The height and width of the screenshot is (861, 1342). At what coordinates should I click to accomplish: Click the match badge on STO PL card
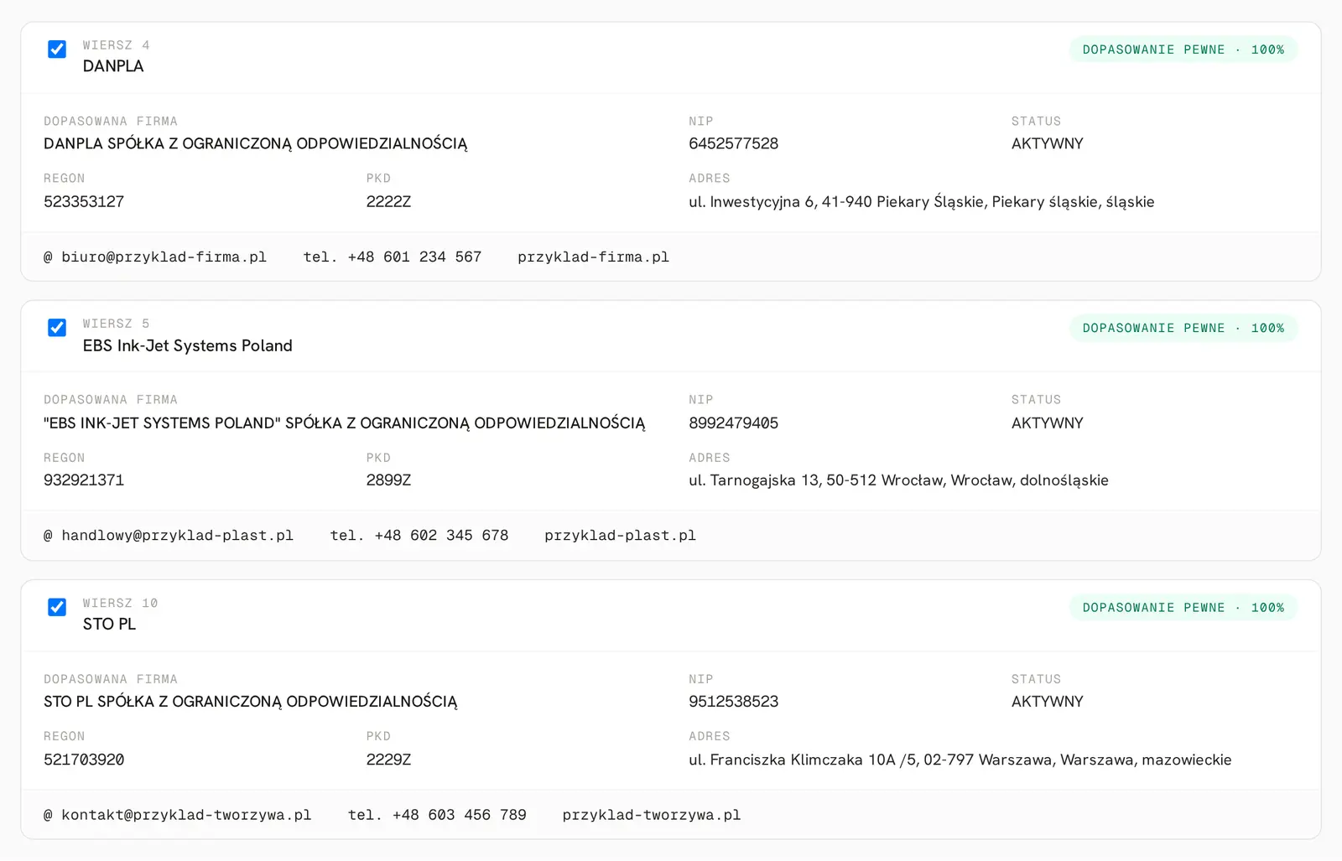1183,608
